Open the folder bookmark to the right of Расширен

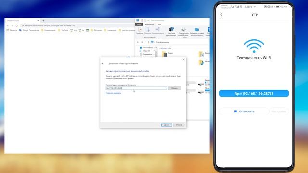point(110,30)
